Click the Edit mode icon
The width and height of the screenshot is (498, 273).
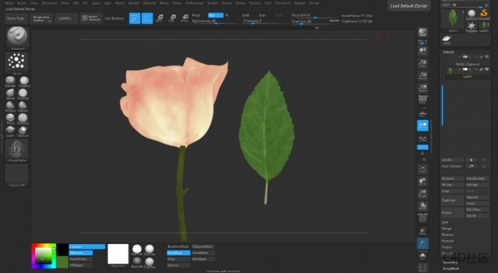[134, 18]
